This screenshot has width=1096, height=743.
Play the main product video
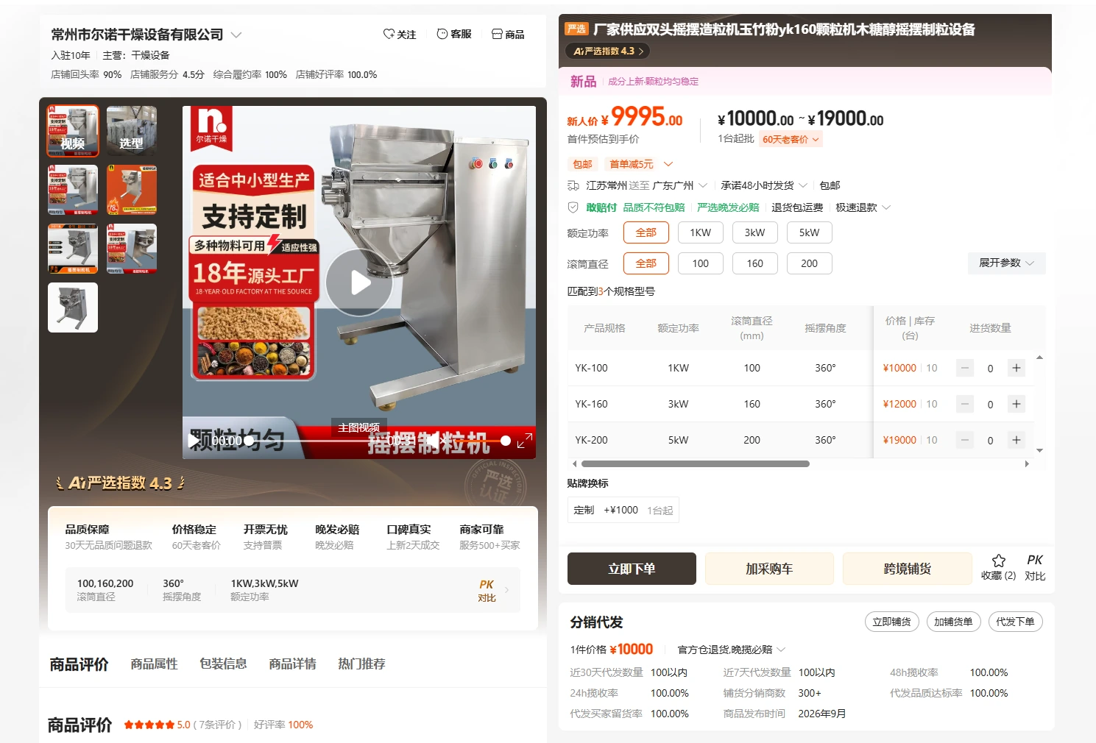pyautogui.click(x=359, y=282)
